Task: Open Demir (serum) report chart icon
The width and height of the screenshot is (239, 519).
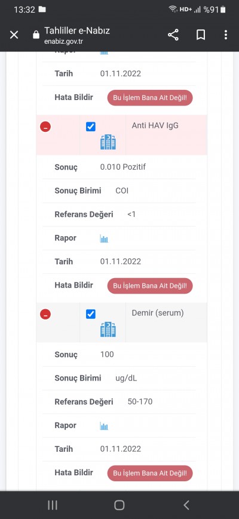Action: click(104, 426)
